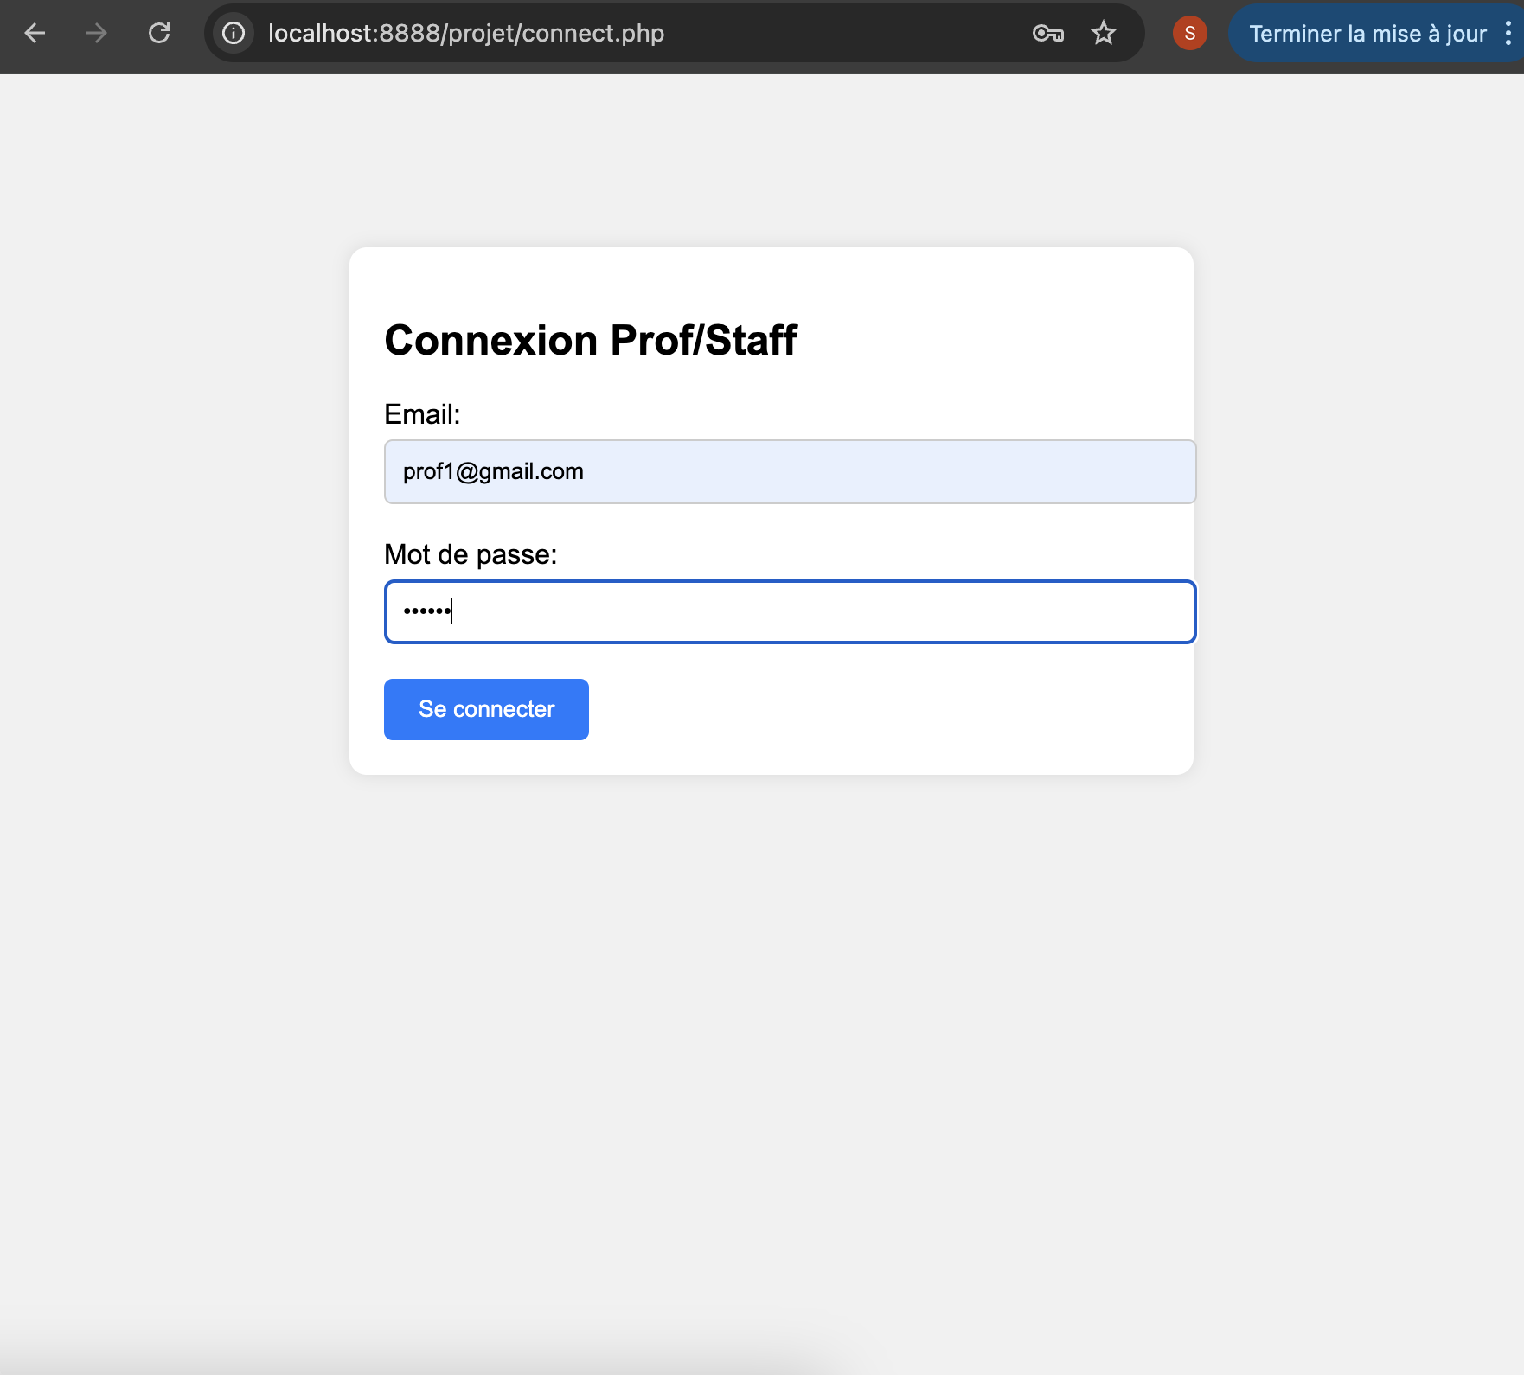Click the Email input containing prof1@gmail.com
Screen dimensions: 1524x1375
(789, 471)
